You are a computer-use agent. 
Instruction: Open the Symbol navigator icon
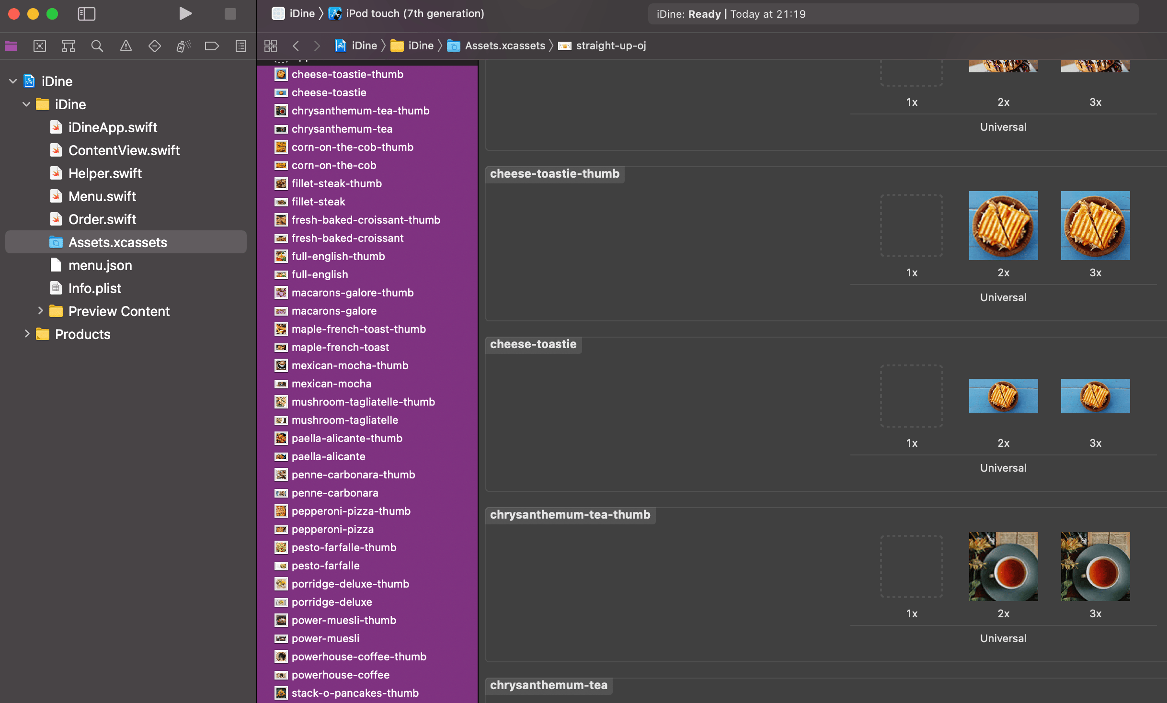[x=69, y=46]
